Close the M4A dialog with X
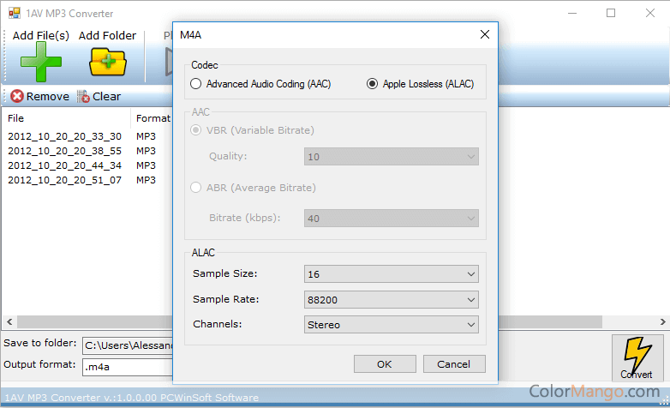670x408 pixels. (x=485, y=35)
